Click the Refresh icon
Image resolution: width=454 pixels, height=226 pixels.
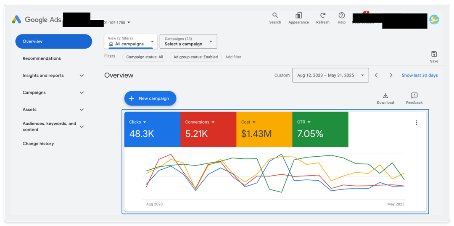(x=322, y=15)
